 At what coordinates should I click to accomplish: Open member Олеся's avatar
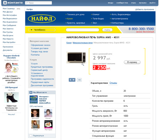pyautogui.click(x=36, y=124)
